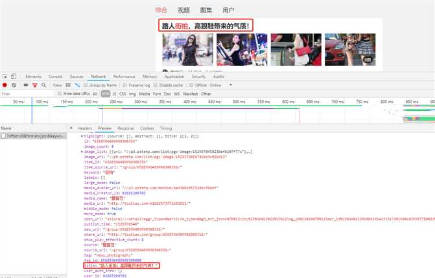Screen dimensions: 435x278
Task: Close the request details pane
Action: click(71, 128)
